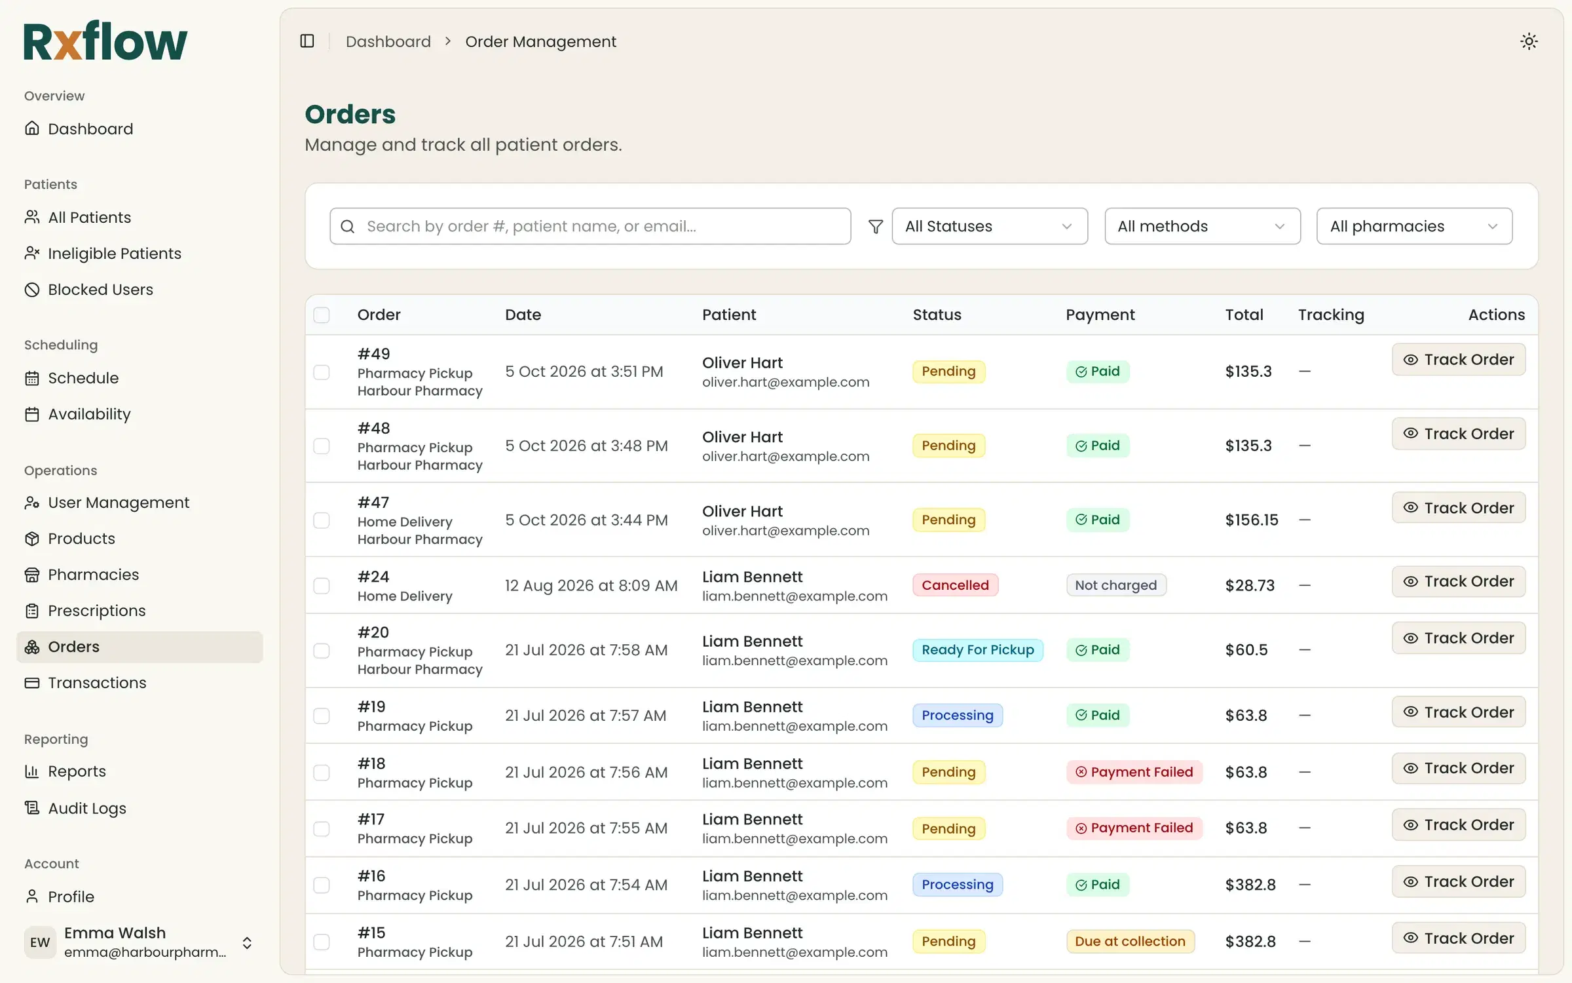Click Track Order for order #48

(x=1459, y=433)
